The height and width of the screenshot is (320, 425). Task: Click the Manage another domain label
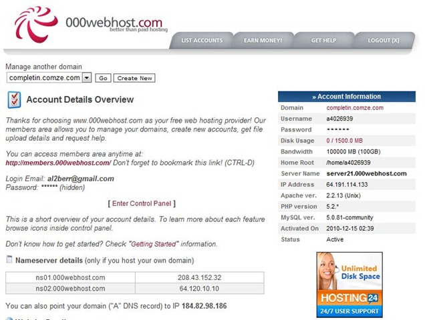pos(43,67)
